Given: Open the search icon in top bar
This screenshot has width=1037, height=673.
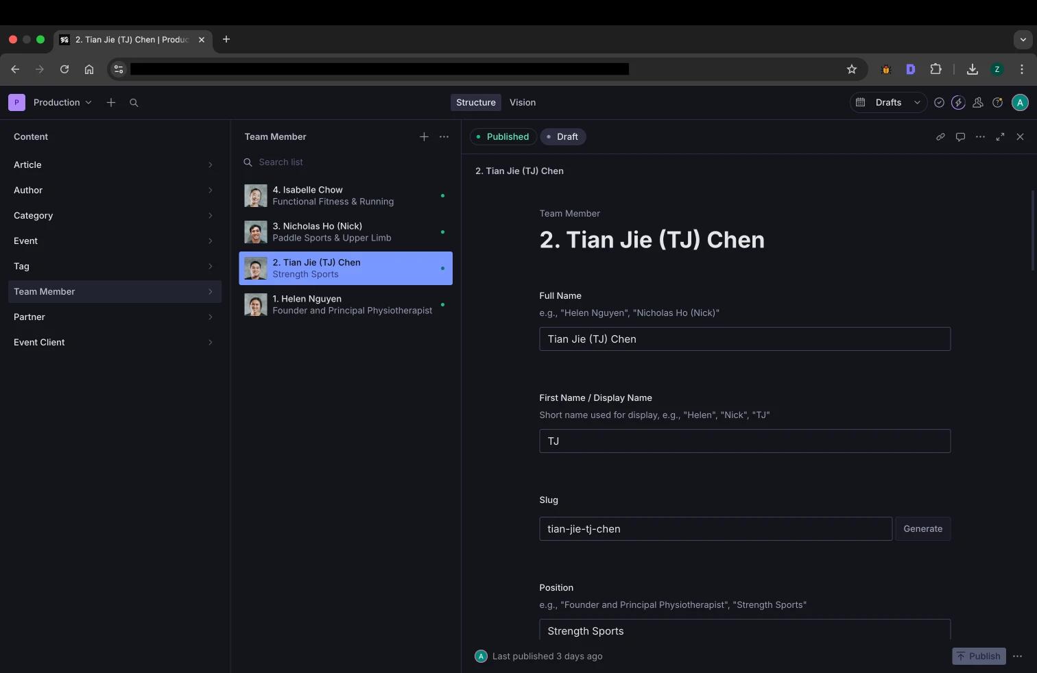Looking at the screenshot, I should (134, 102).
